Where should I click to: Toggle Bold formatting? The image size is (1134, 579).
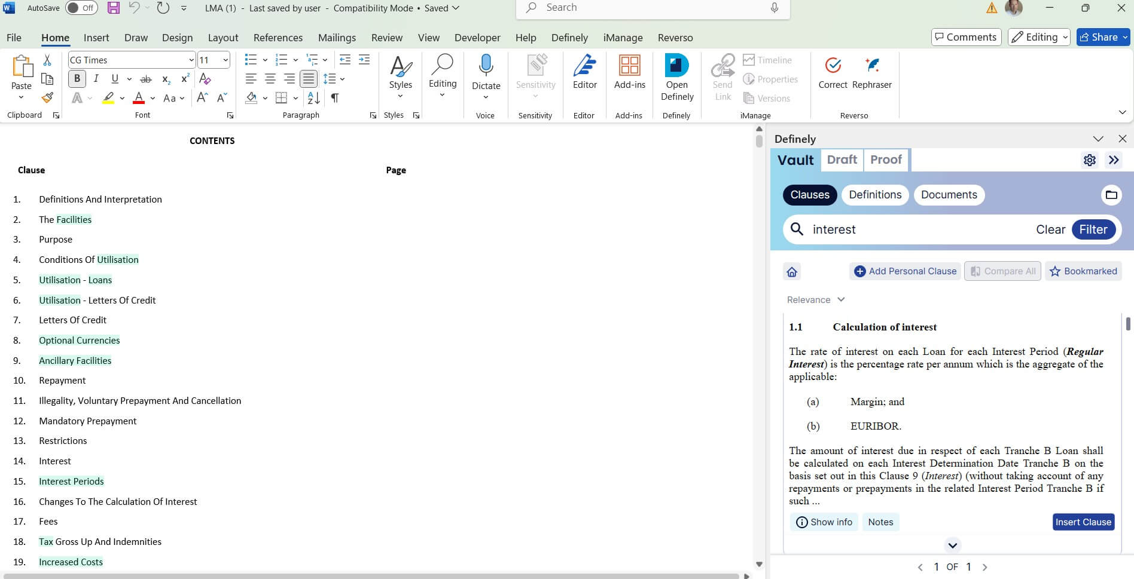point(77,79)
